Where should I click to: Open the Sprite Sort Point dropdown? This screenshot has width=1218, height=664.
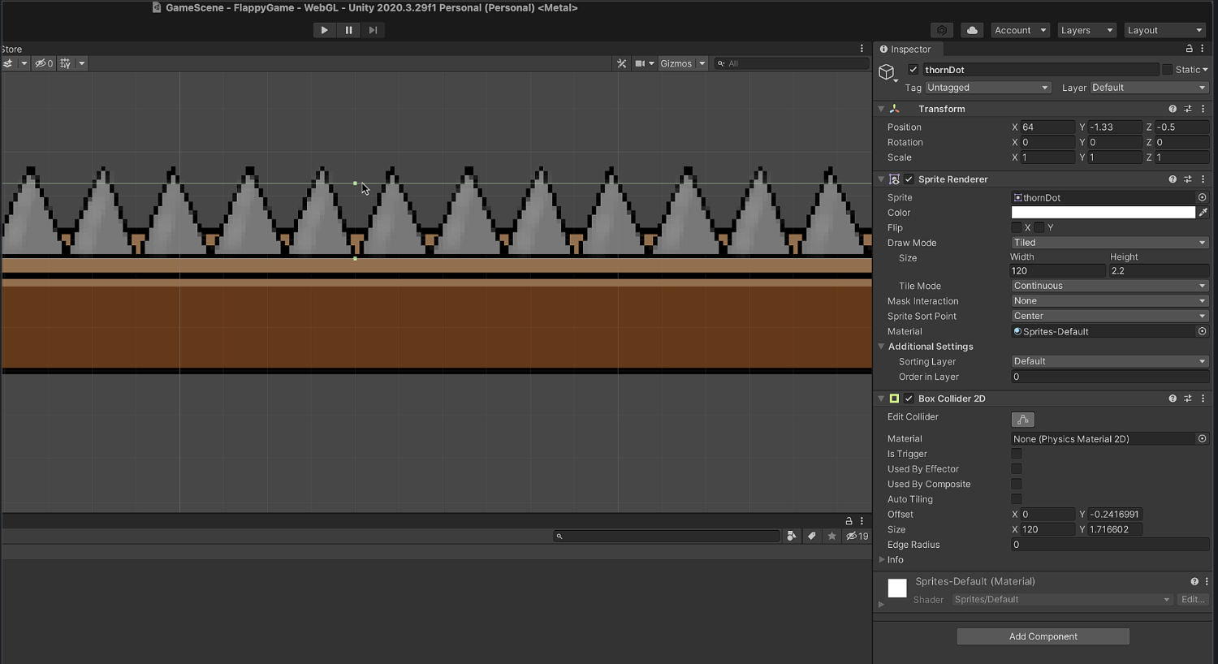(1110, 317)
